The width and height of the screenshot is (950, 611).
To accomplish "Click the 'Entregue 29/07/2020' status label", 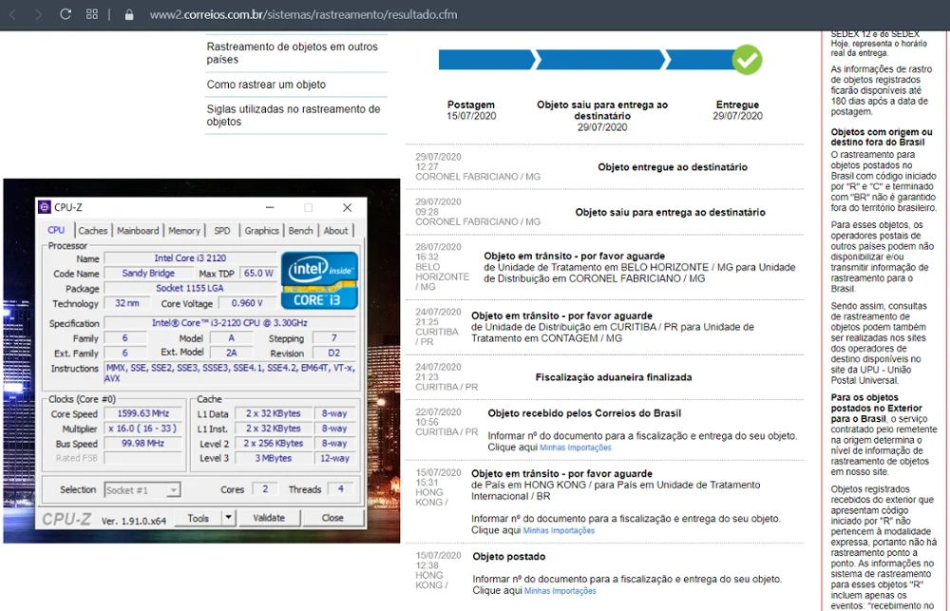I will [737, 109].
